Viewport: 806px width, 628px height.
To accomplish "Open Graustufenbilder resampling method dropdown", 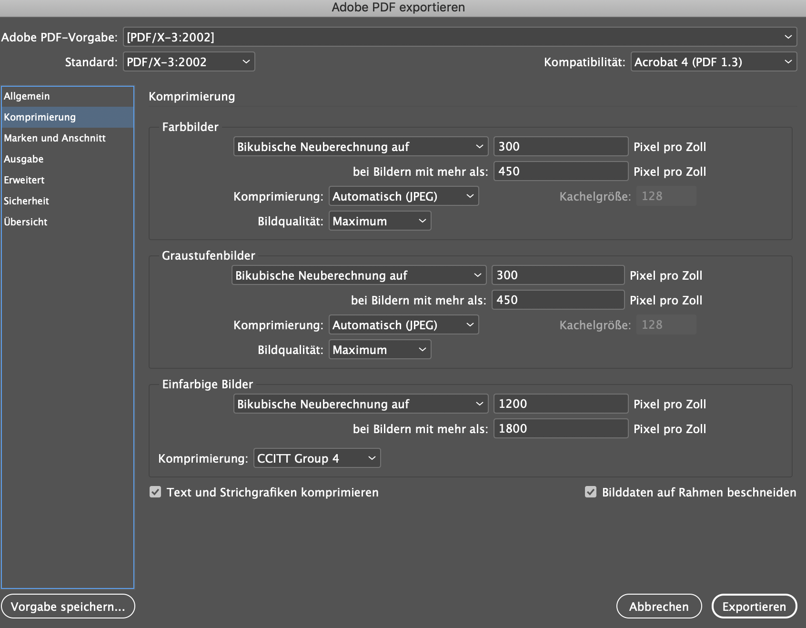I will [359, 275].
